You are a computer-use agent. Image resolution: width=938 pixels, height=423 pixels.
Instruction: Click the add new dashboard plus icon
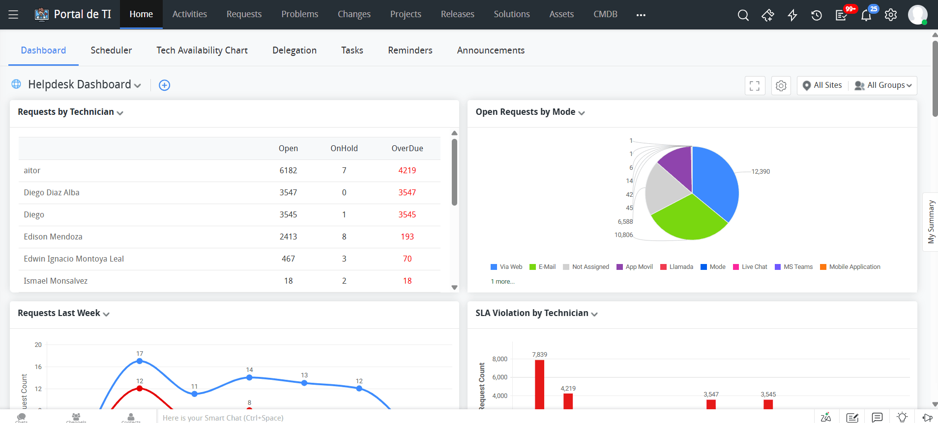[x=165, y=85]
